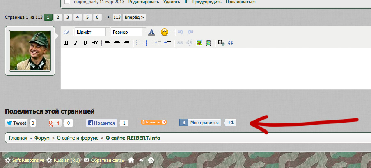Go to page 2 of the thread
The width and height of the screenshot is (371, 168).
58,17
